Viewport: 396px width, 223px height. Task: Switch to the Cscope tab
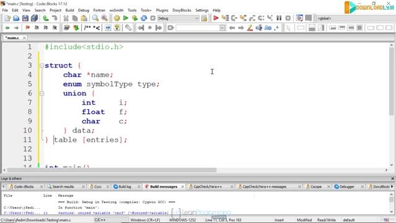tap(316, 186)
